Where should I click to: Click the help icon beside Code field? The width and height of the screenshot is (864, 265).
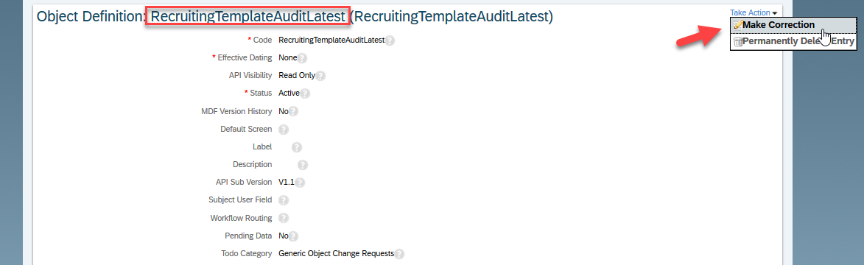point(390,40)
